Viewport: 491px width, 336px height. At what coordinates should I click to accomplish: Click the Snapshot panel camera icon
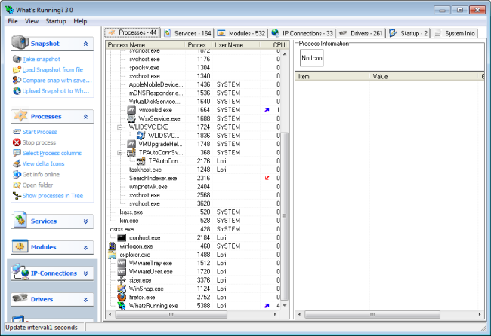coord(20,42)
